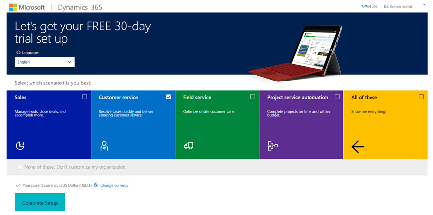Image resolution: width=433 pixels, height=215 pixels.
Task: Open the account menu arrow at top right
Action: [424, 5]
